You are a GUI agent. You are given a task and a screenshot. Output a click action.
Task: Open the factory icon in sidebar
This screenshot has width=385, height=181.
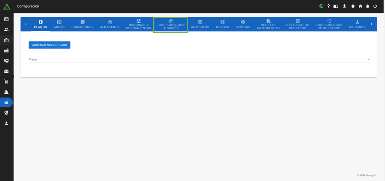pyautogui.click(x=6, y=50)
